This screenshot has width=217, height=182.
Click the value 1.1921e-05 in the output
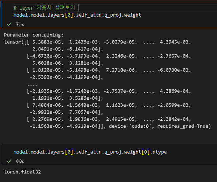46,98
